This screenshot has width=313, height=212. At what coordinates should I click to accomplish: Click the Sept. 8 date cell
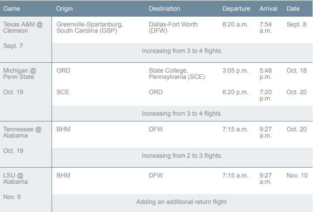pos(296,24)
